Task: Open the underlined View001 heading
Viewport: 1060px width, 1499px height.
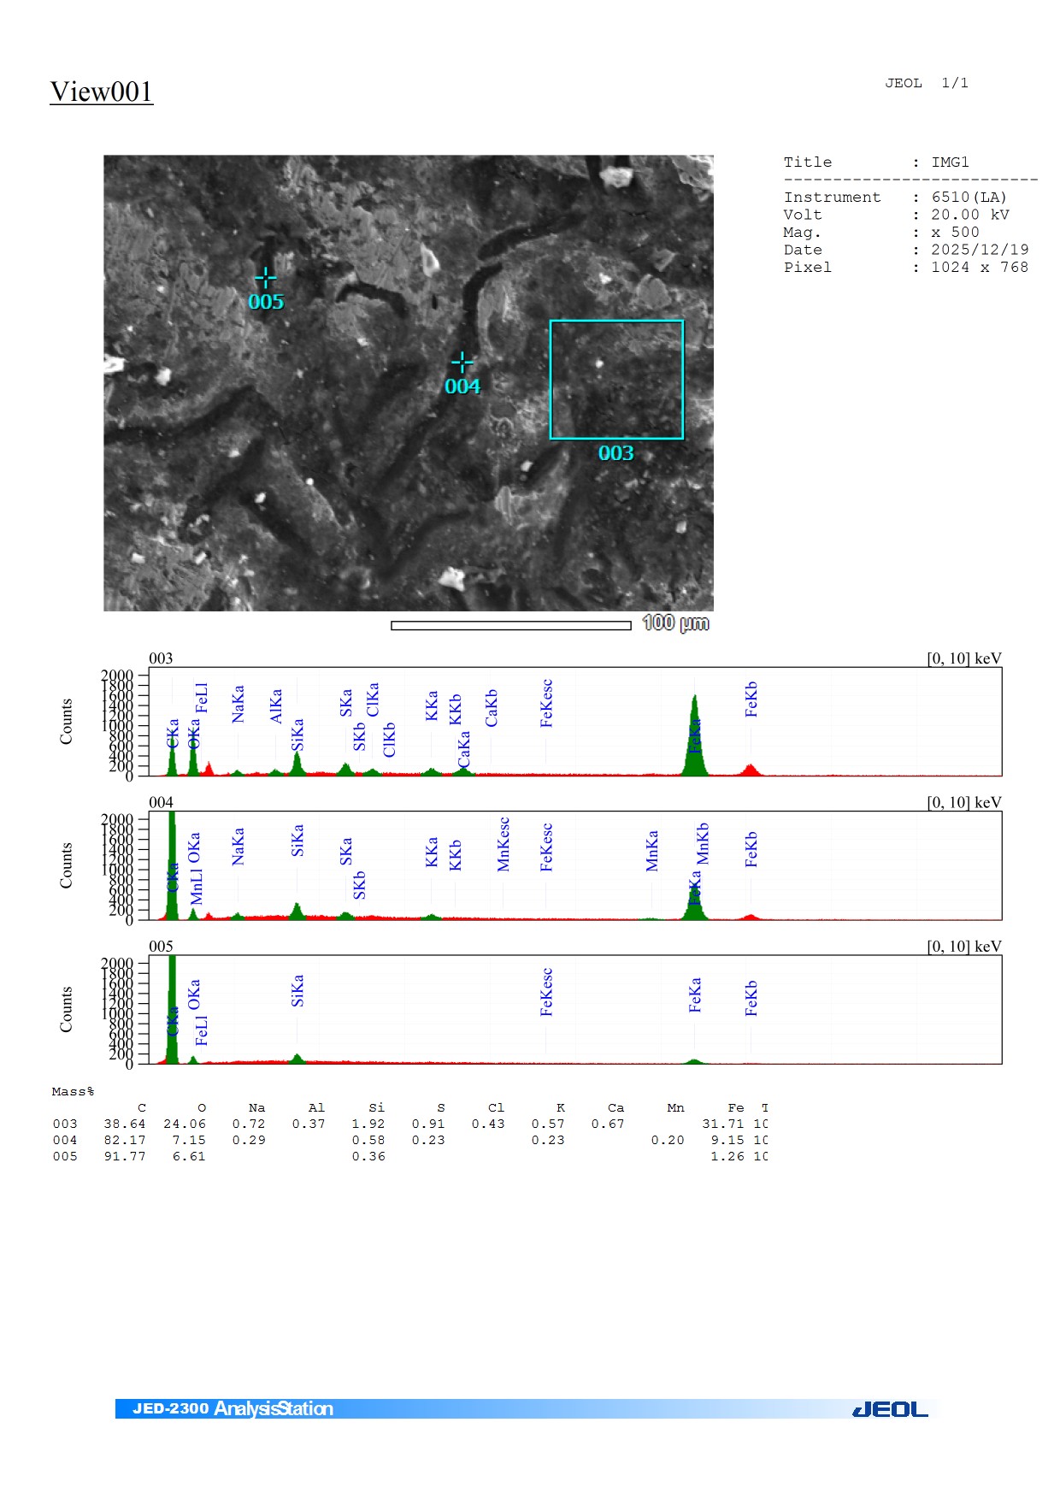Action: click(x=101, y=91)
